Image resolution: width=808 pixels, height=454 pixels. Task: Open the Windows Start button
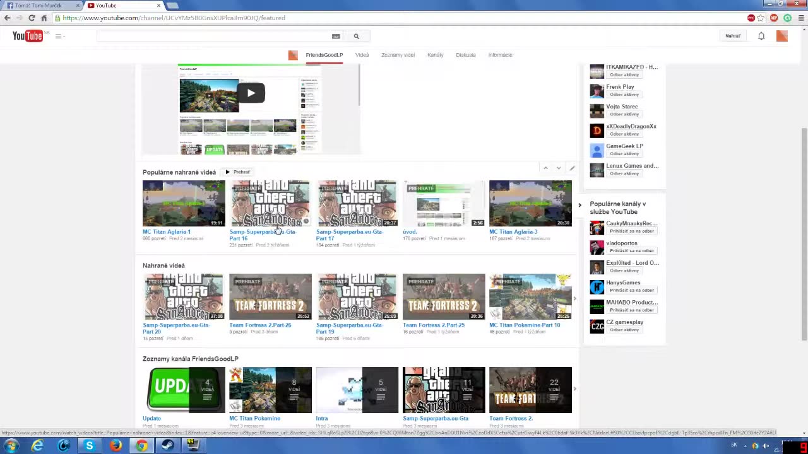pos(11,446)
